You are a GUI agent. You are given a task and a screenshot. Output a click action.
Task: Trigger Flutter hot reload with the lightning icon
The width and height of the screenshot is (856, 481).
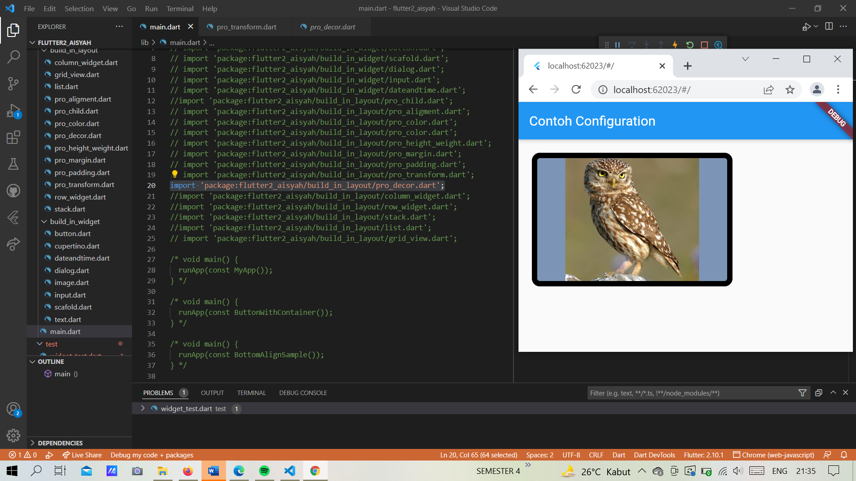pyautogui.click(x=675, y=45)
